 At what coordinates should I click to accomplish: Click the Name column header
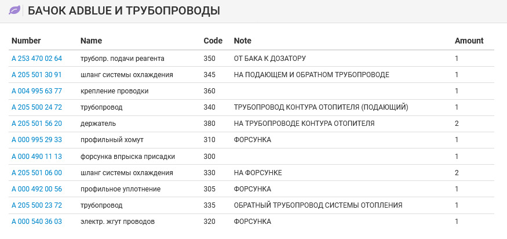pyautogui.click(x=91, y=41)
